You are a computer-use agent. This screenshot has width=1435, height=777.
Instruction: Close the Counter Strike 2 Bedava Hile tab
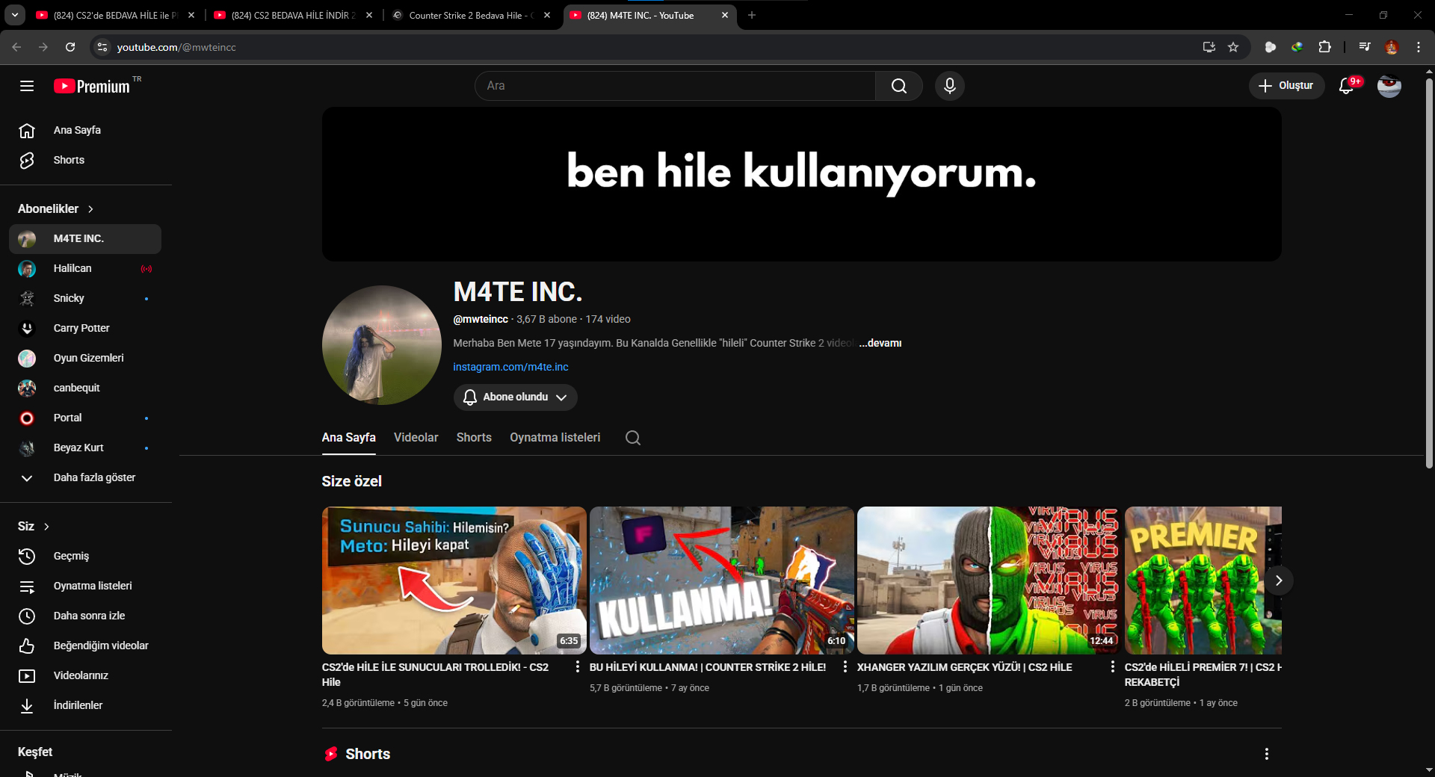pyautogui.click(x=547, y=15)
